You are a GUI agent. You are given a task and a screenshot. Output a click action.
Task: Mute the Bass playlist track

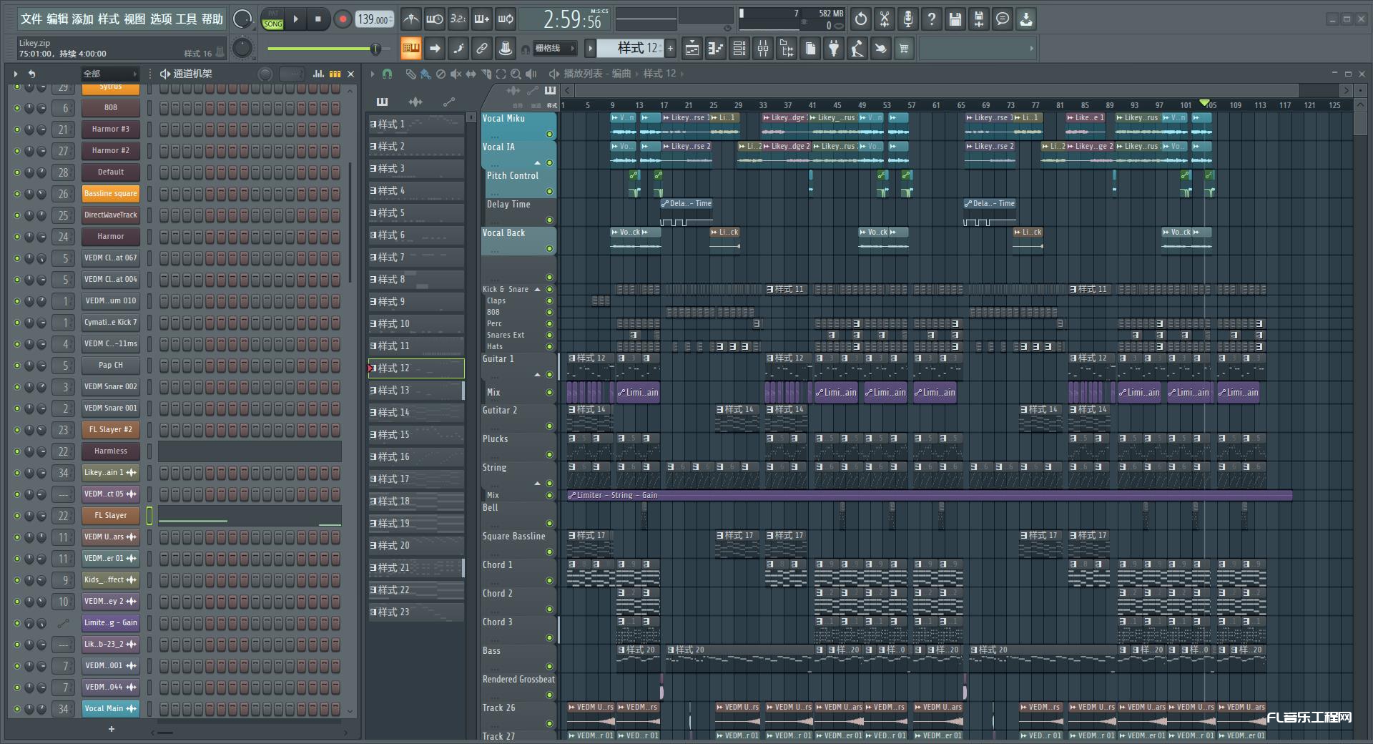(x=549, y=667)
